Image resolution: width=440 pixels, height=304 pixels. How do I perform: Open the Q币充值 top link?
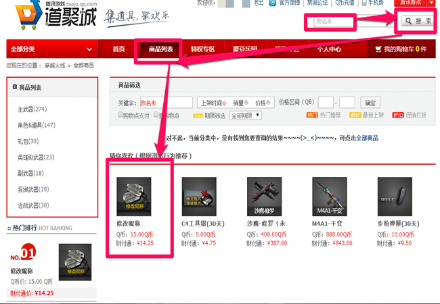click(x=345, y=3)
